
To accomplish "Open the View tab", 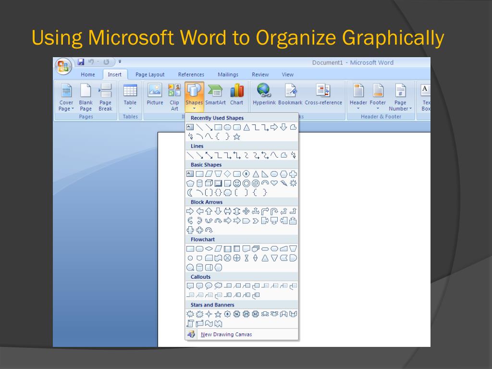I will point(288,74).
